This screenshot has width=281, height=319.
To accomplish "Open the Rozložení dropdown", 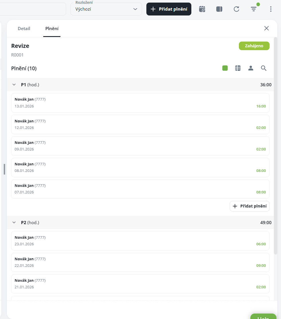I will [106, 9].
